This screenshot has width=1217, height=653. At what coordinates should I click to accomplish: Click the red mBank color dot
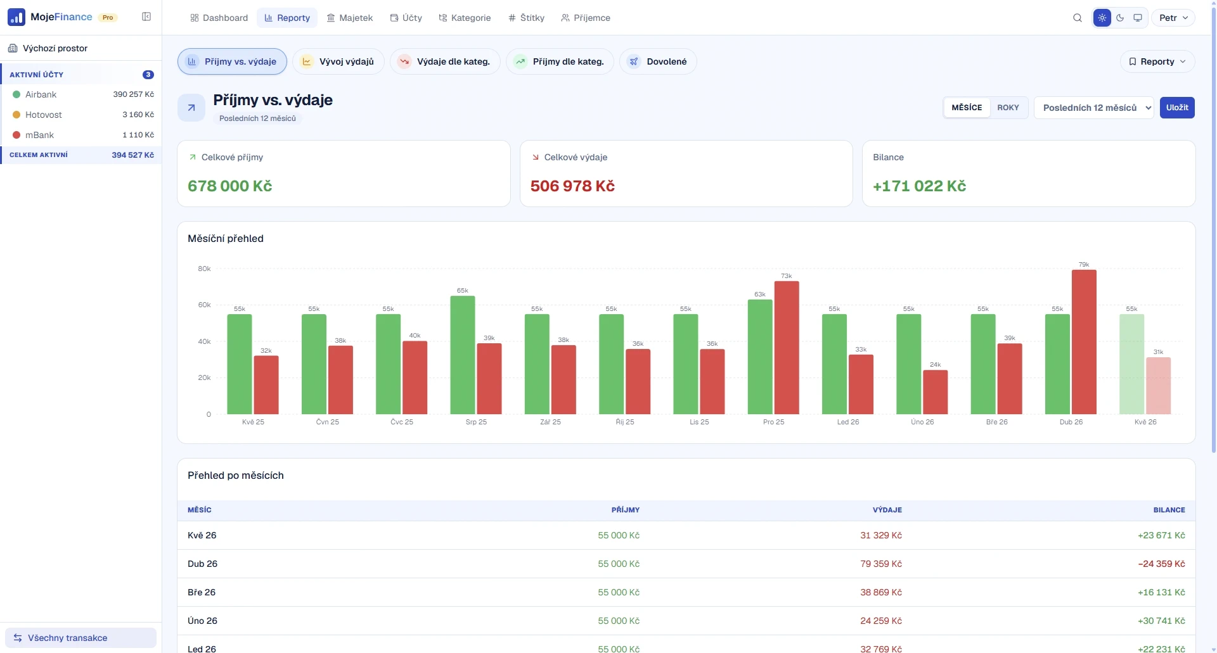click(16, 135)
